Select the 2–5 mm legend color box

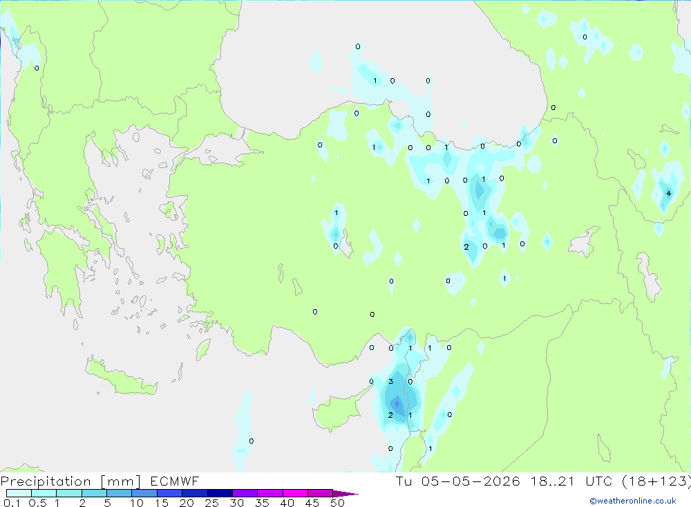point(94,493)
